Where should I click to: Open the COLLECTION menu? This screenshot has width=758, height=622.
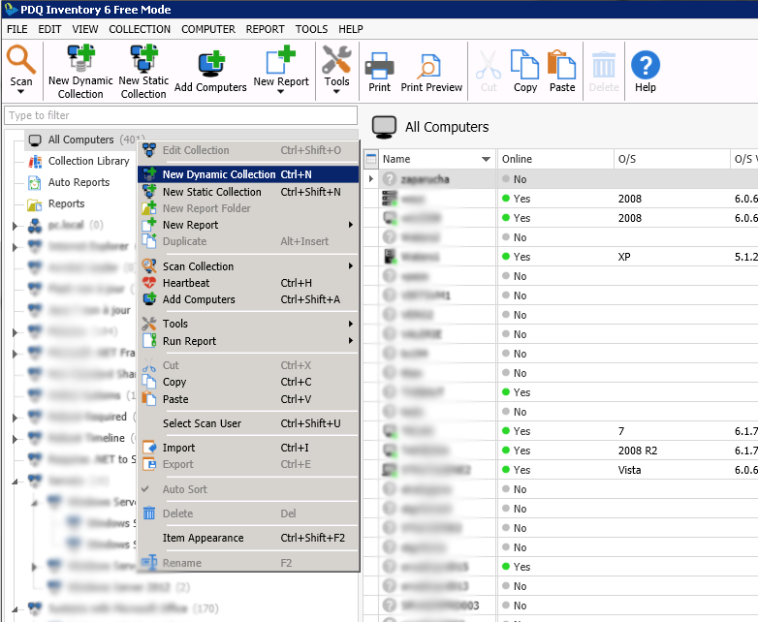(140, 29)
